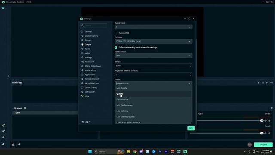Pick Low-Latency Quality preset option
This screenshot has height=155, width=275.
click(153, 117)
